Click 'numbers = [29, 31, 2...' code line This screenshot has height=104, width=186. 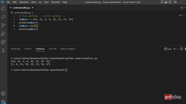pyautogui.click(x=46, y=19)
